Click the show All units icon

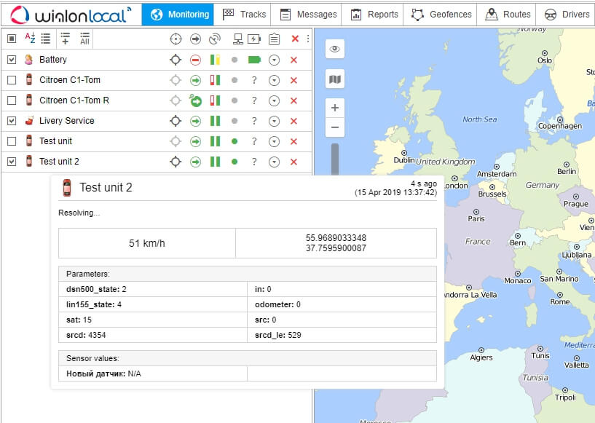(84, 39)
